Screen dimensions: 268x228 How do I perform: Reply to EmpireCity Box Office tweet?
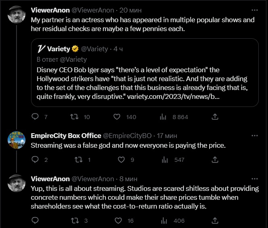click(x=35, y=159)
